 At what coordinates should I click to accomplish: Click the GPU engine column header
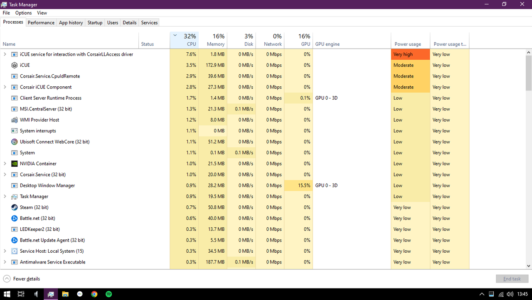coord(352,40)
